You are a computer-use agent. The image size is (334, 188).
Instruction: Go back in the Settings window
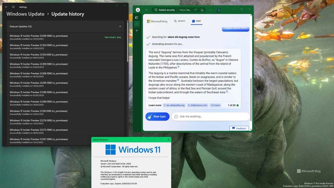[6, 7]
